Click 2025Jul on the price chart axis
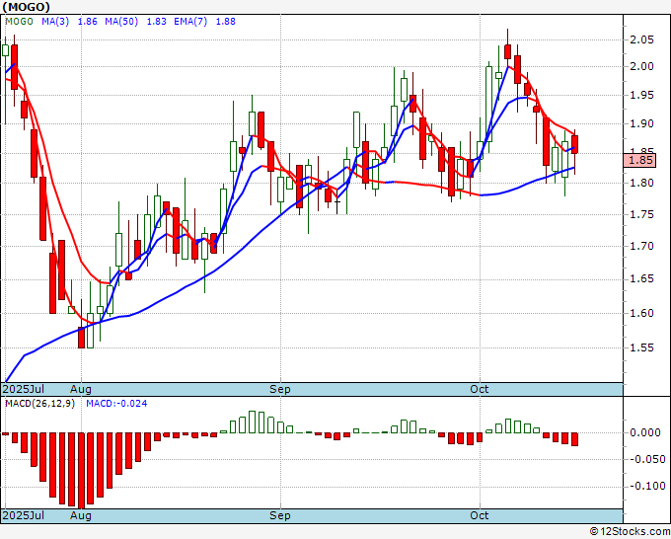Screen dimensions: 671x539 [x=24, y=389]
